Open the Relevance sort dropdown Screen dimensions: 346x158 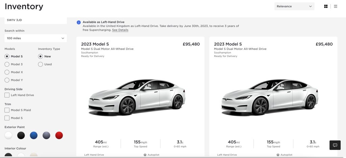click(294, 6)
